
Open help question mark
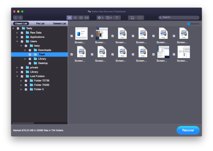[117, 18]
